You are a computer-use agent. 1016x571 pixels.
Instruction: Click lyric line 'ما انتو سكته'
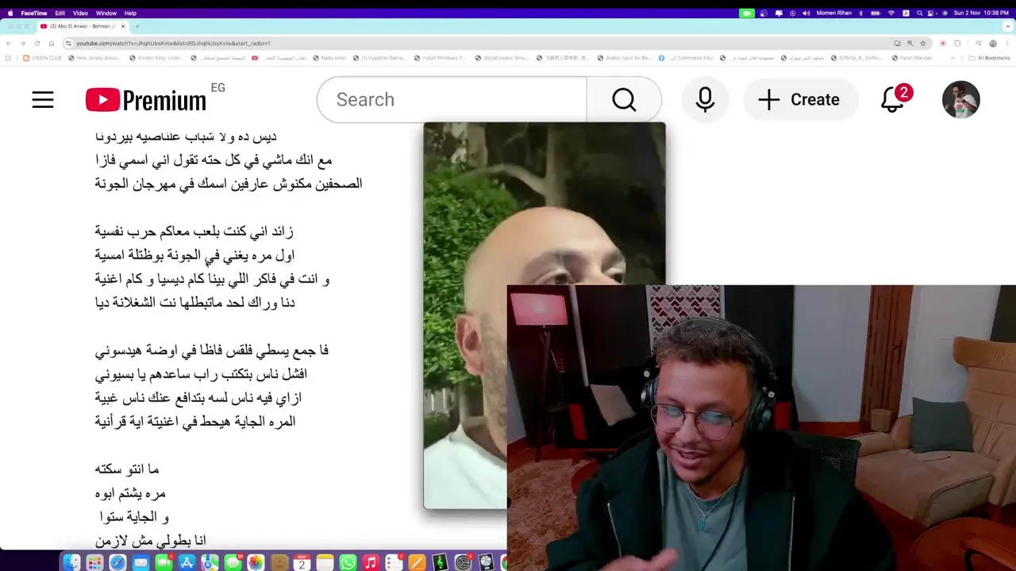pyautogui.click(x=127, y=469)
